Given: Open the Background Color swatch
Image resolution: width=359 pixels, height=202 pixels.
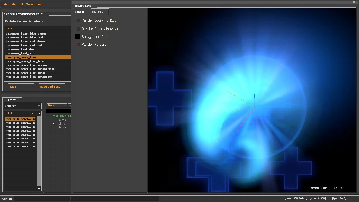Looking at the screenshot, I should tap(77, 37).
